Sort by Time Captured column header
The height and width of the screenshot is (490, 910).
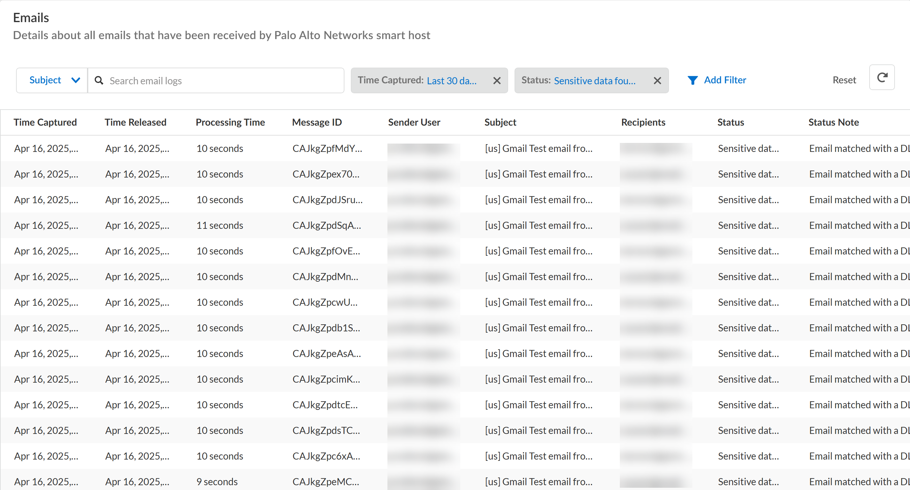coord(45,122)
